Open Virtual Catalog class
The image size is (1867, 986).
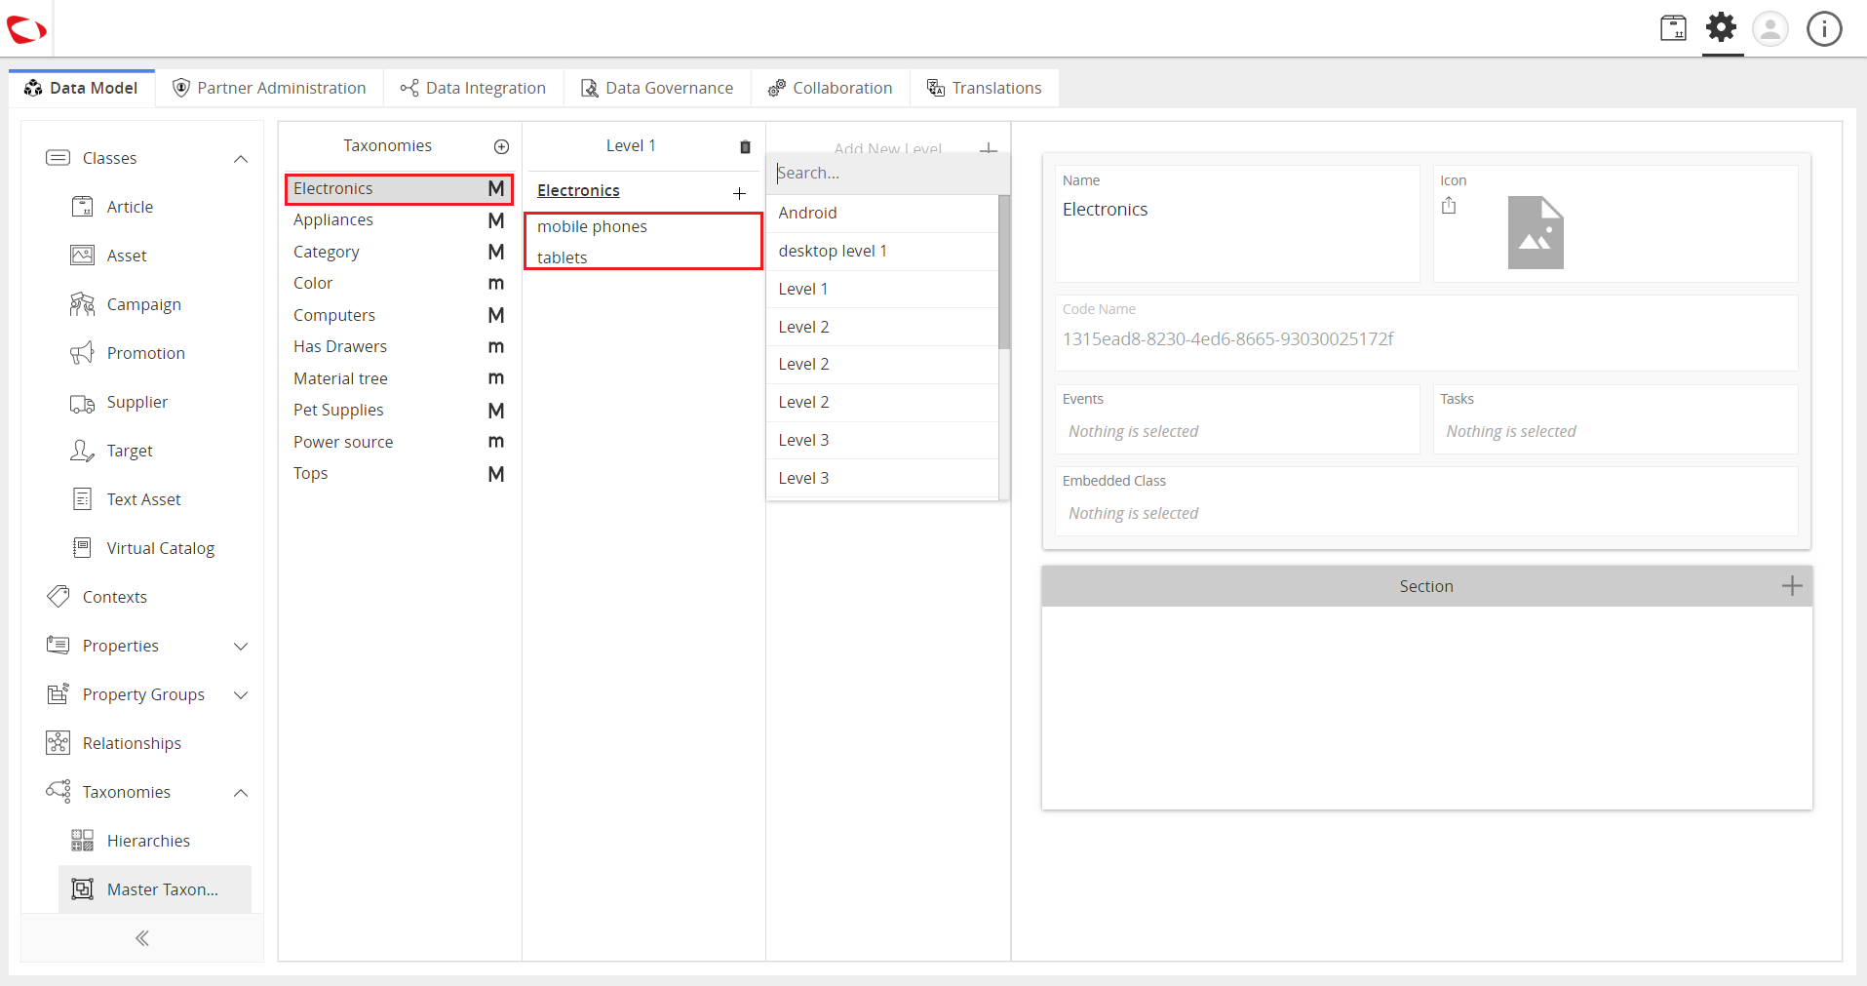(160, 548)
